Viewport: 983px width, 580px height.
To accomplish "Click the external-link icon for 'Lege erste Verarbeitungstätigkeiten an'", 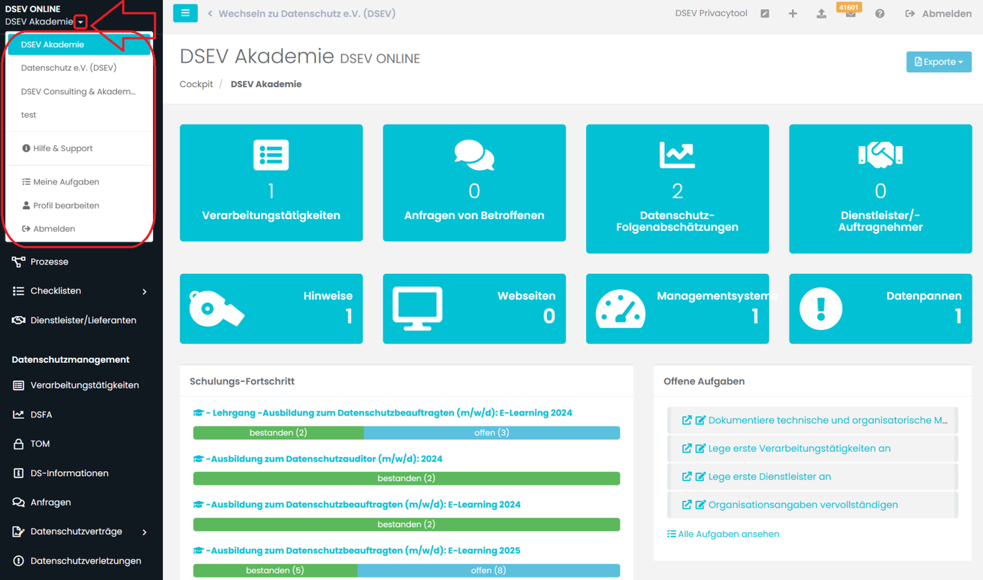I will tap(687, 449).
